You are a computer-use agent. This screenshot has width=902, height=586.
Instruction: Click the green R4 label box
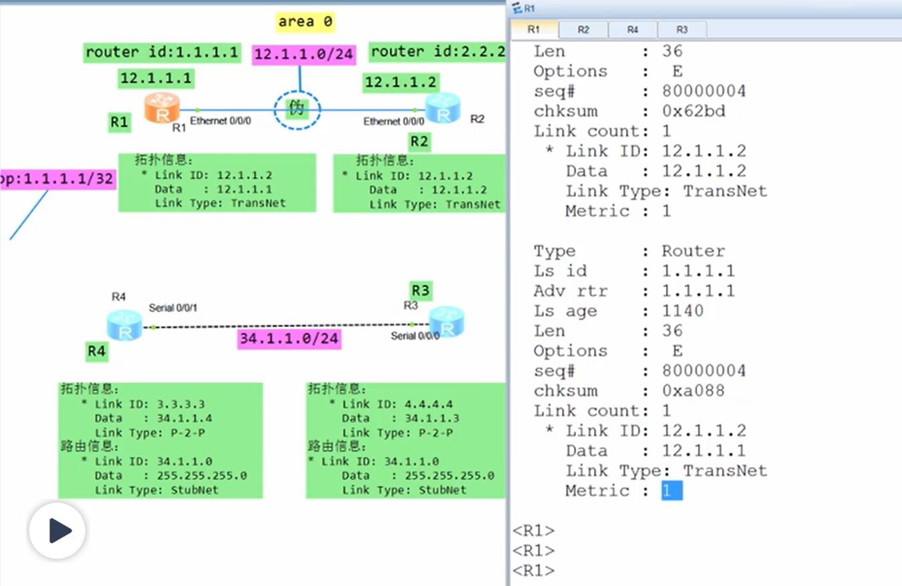[97, 351]
